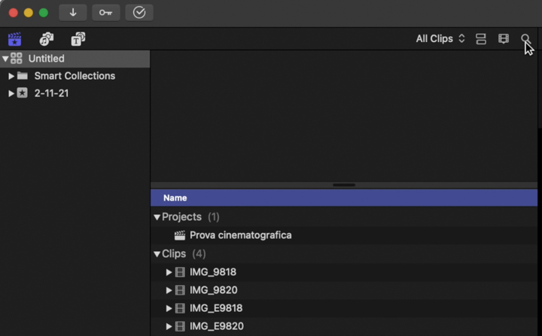Click the browser search magnifier icon

click(x=525, y=38)
